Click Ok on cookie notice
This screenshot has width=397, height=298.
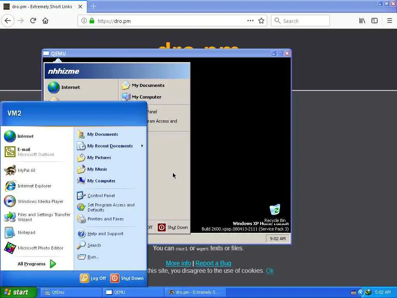coord(270,270)
